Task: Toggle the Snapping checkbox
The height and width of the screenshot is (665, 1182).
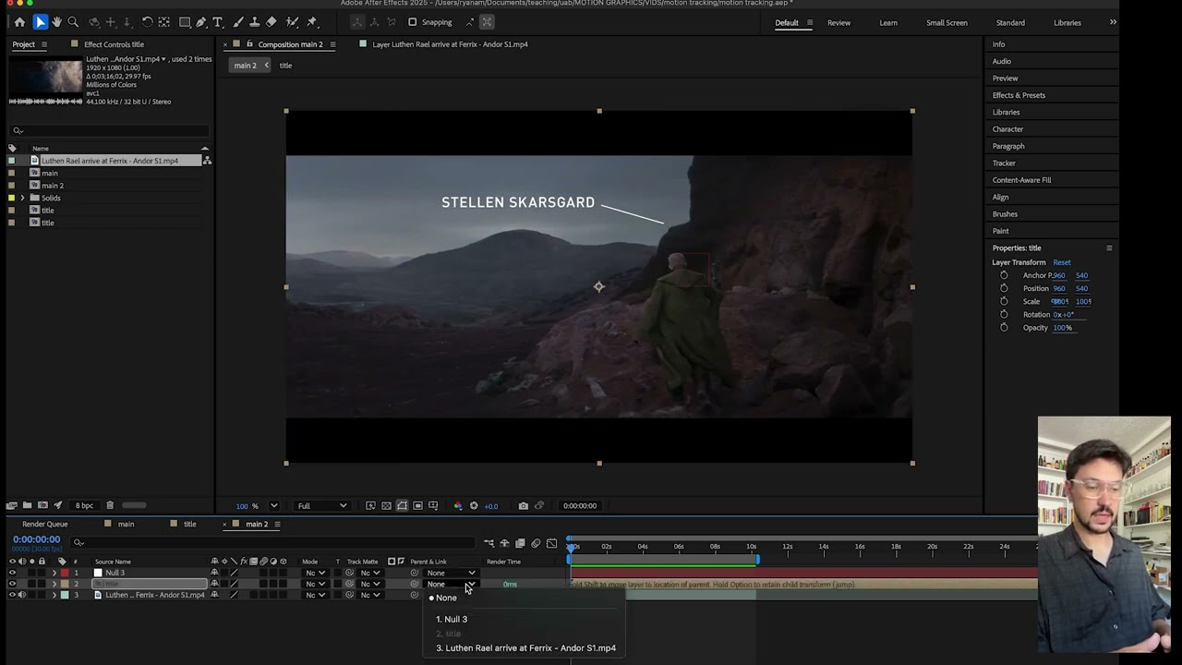Action: pos(413,22)
